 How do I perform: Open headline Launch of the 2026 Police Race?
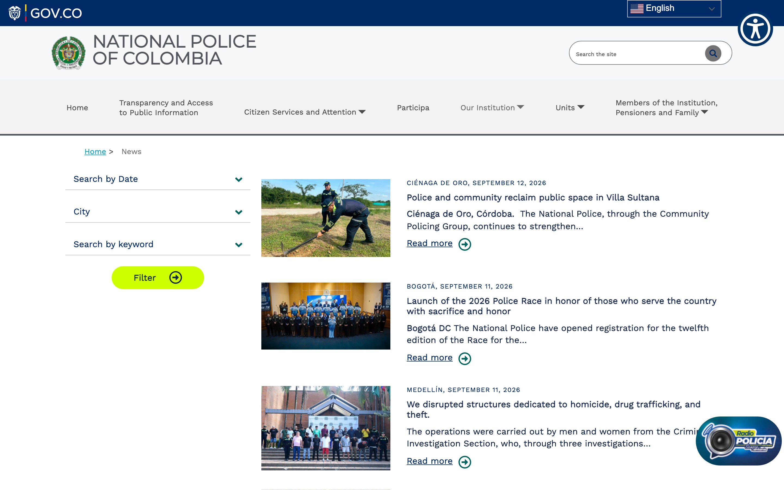[x=561, y=306]
